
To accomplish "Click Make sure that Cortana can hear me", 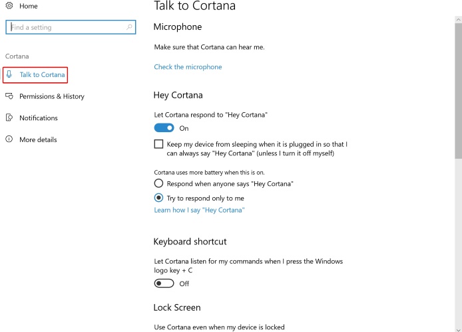I will coord(209,47).
